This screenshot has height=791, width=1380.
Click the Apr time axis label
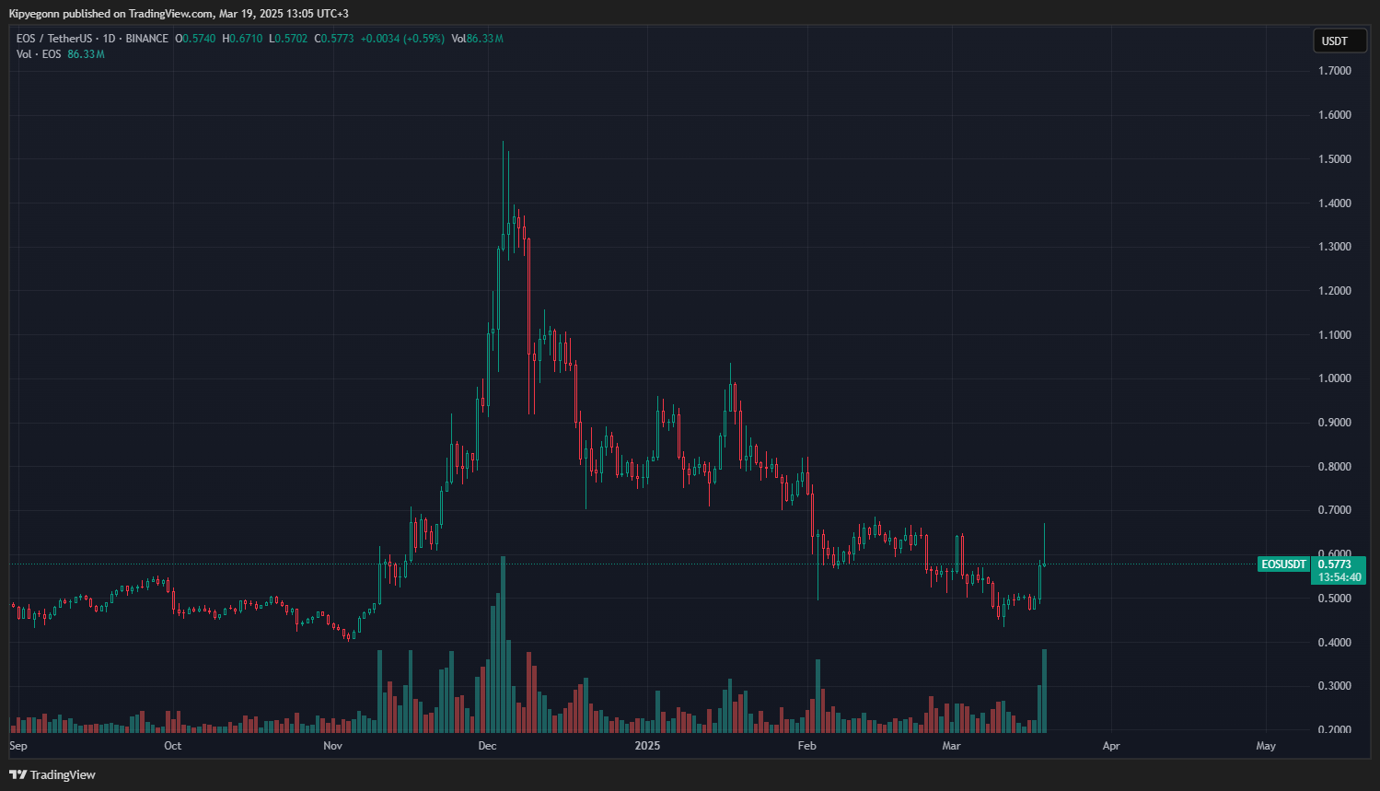tap(1111, 746)
